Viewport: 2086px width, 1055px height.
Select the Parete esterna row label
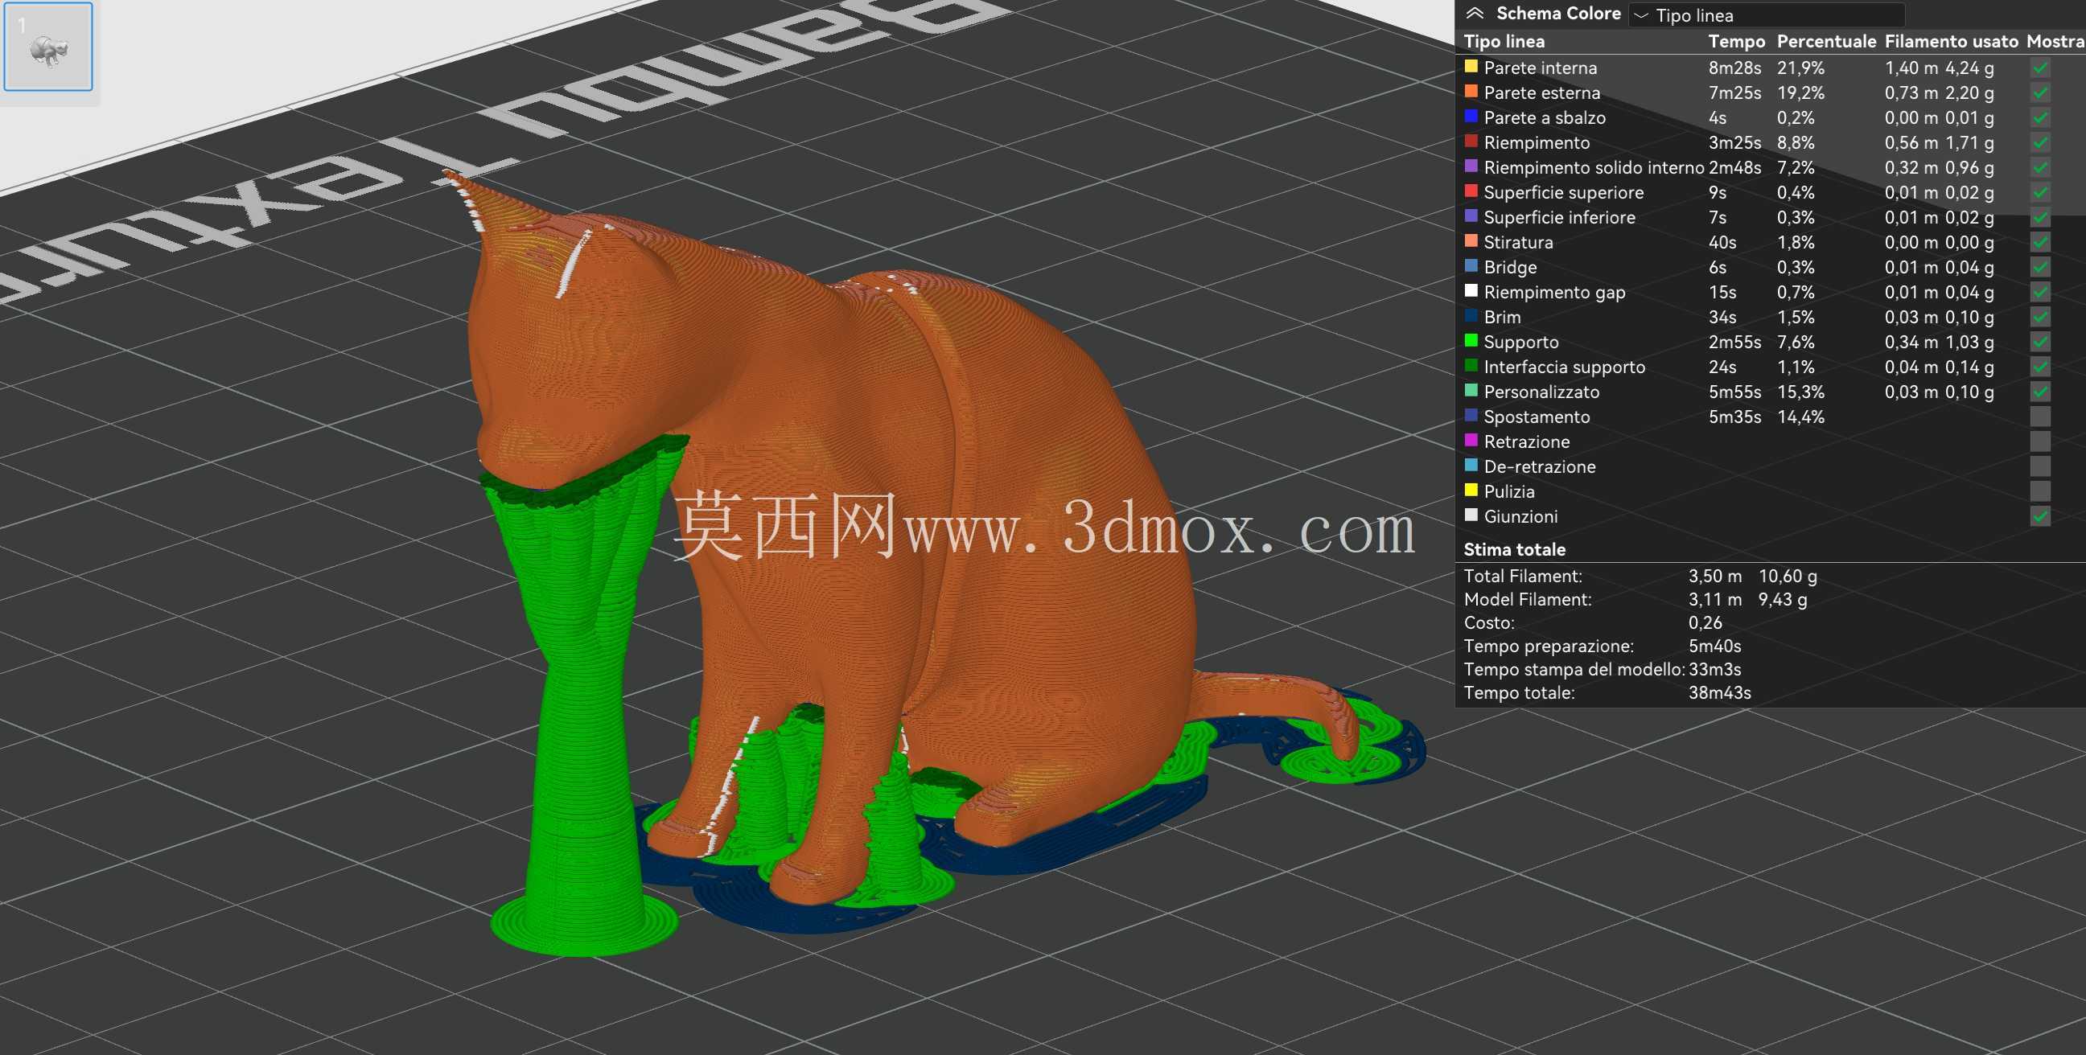tap(1542, 93)
